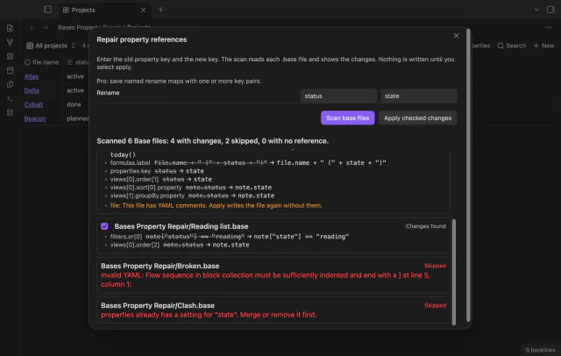Click the dialog's outer scrollbar
Screen dimensions: 561x356
click(x=468, y=175)
